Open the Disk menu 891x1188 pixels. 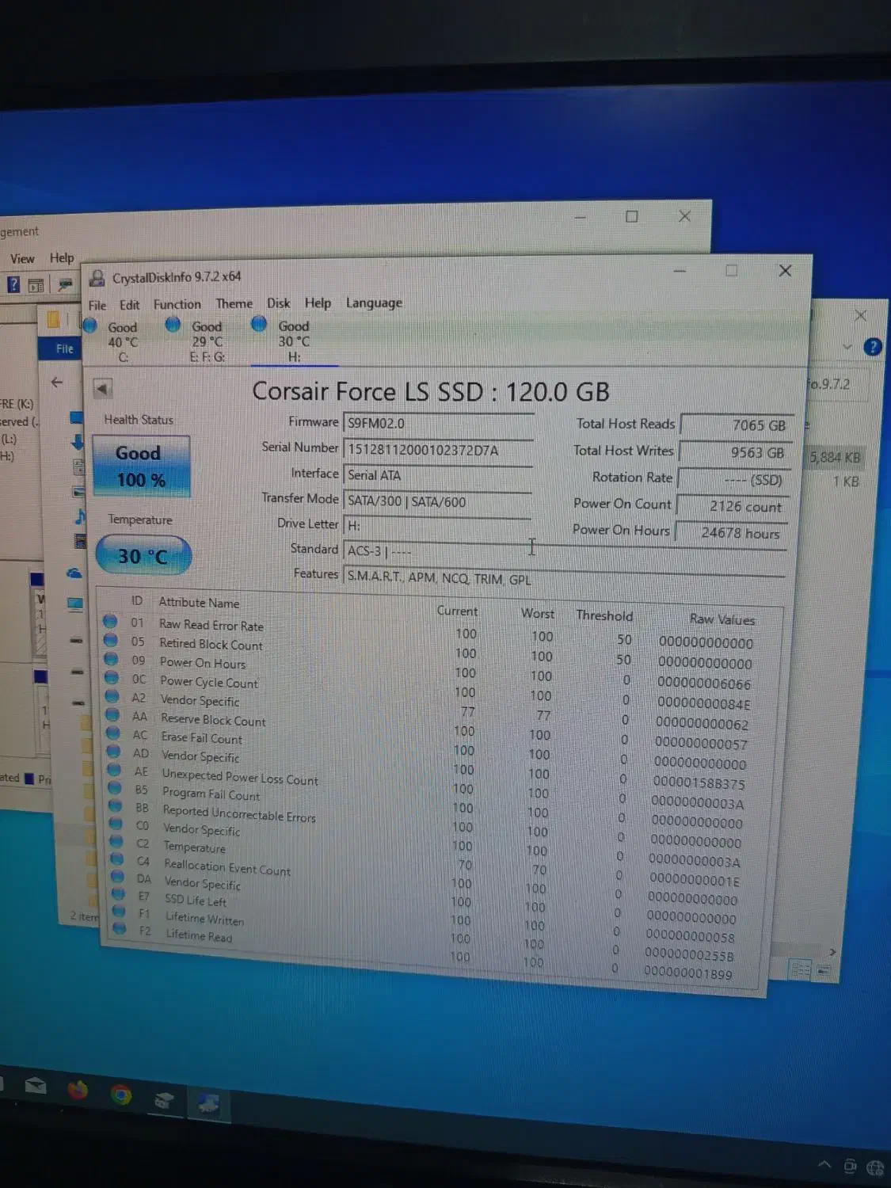(278, 303)
